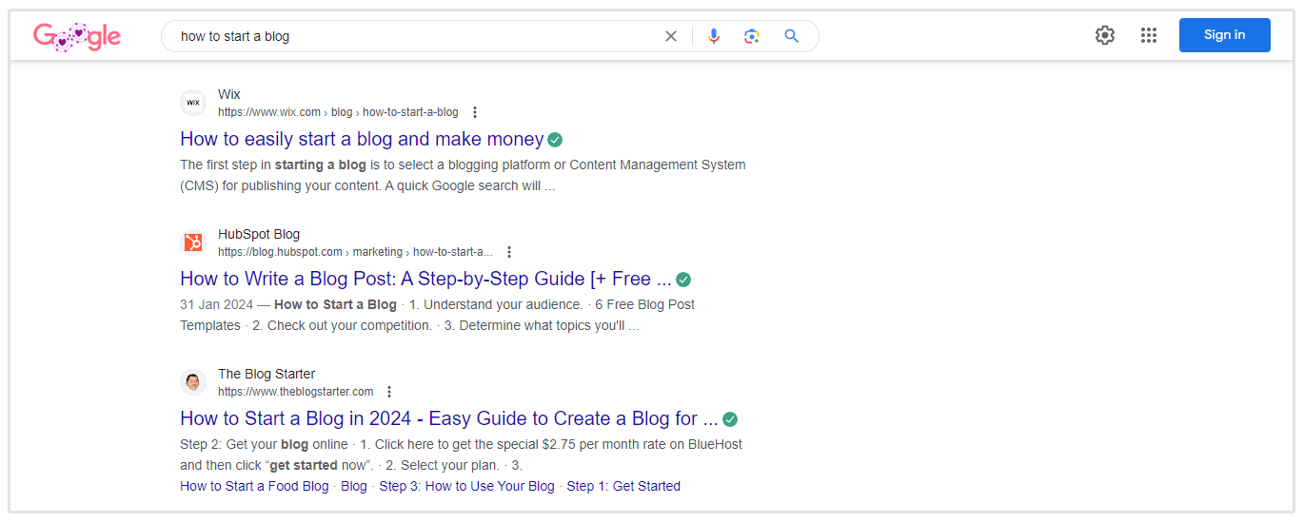
Task: Click the Wix site favicon
Action: pyautogui.click(x=193, y=103)
